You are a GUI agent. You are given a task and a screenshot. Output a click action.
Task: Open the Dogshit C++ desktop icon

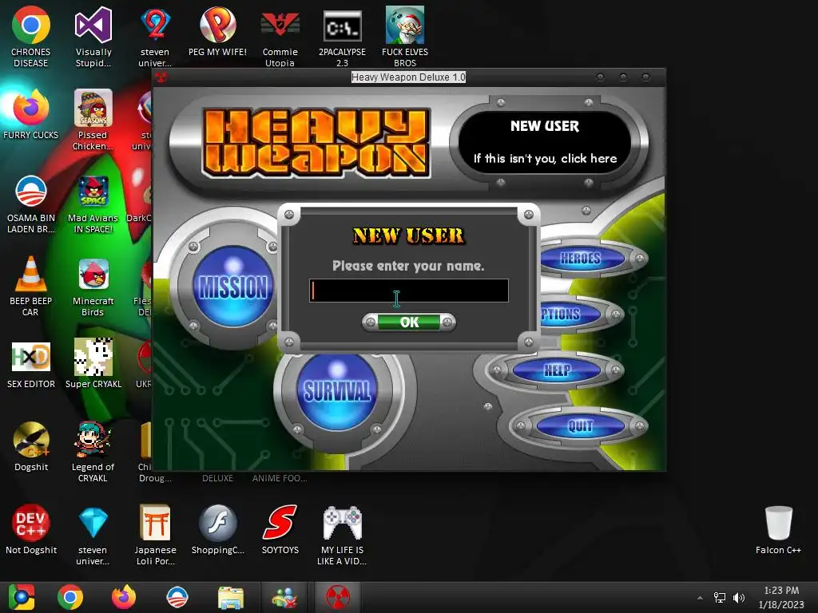[x=31, y=446]
